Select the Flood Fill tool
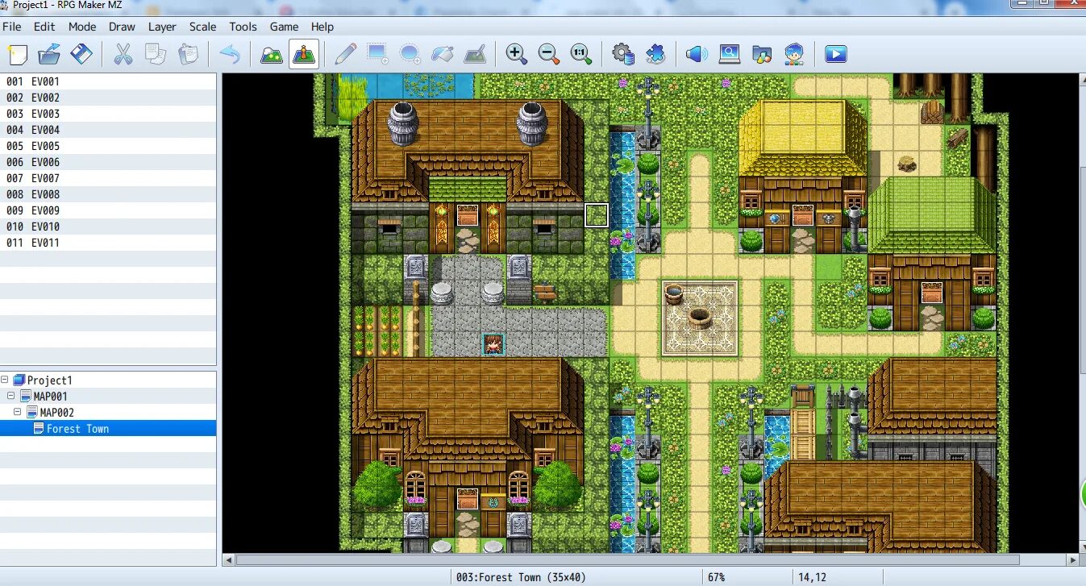This screenshot has height=586, width=1086. (443, 54)
